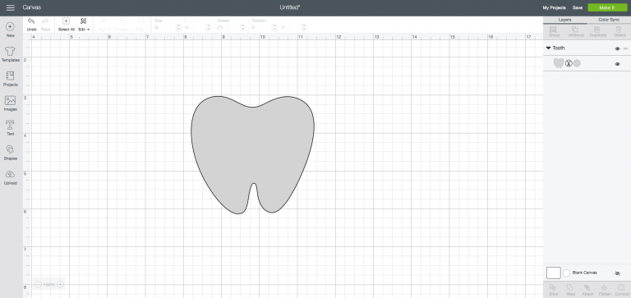Click the Upload icon
The width and height of the screenshot is (631, 298).
(x=11, y=177)
